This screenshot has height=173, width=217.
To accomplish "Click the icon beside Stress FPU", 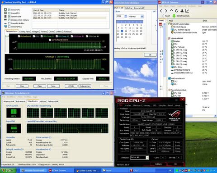I will 5,13.
